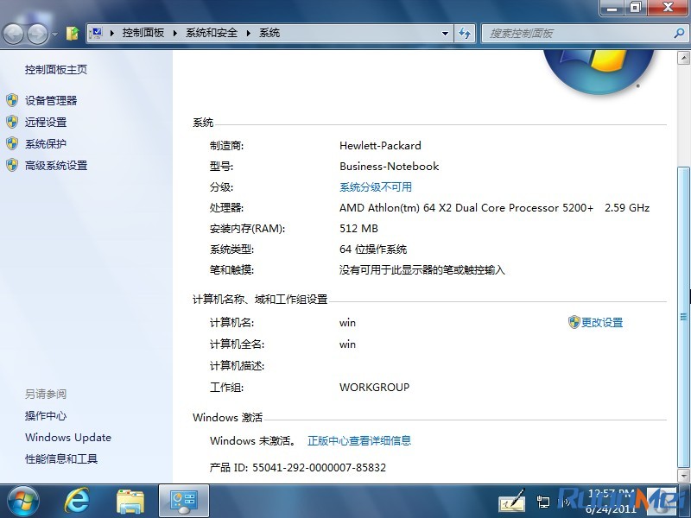Close the System window

[x=668, y=7]
